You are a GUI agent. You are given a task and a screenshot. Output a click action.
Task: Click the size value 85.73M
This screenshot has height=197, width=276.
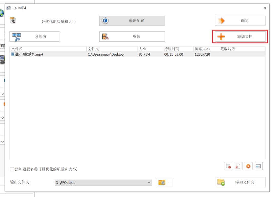click(x=144, y=54)
